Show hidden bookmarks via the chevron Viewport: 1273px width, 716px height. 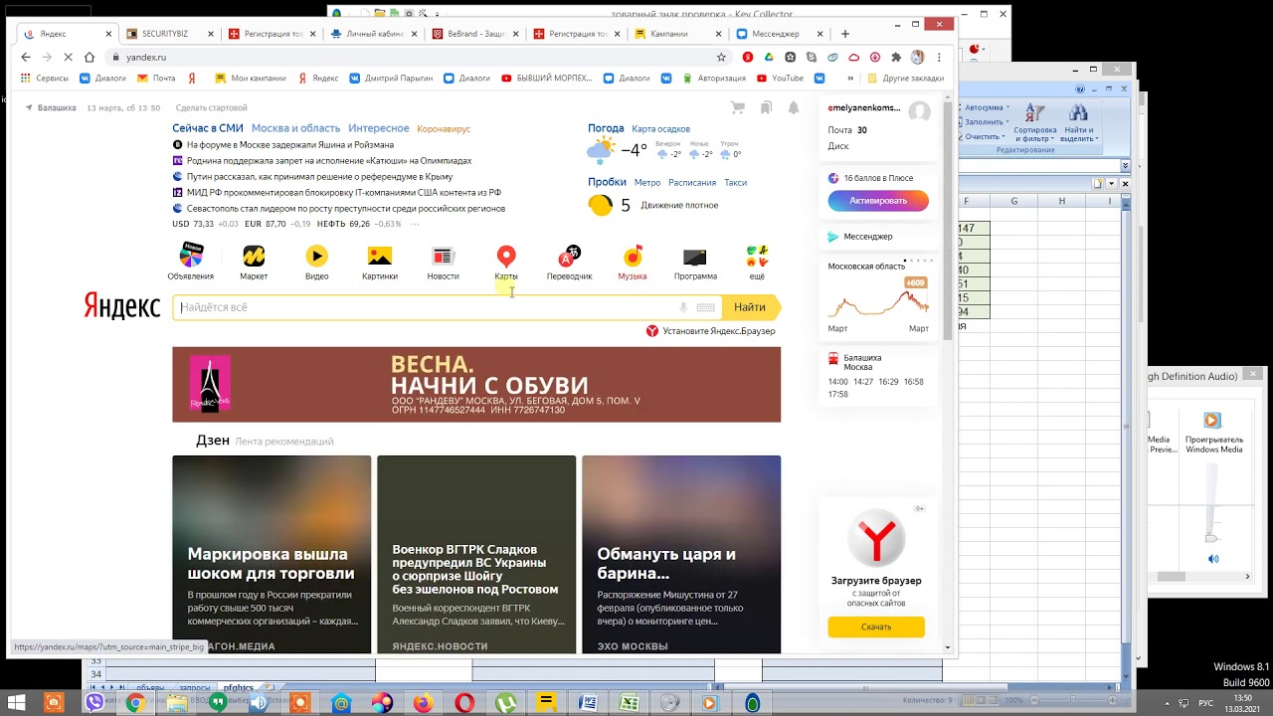pyautogui.click(x=850, y=79)
